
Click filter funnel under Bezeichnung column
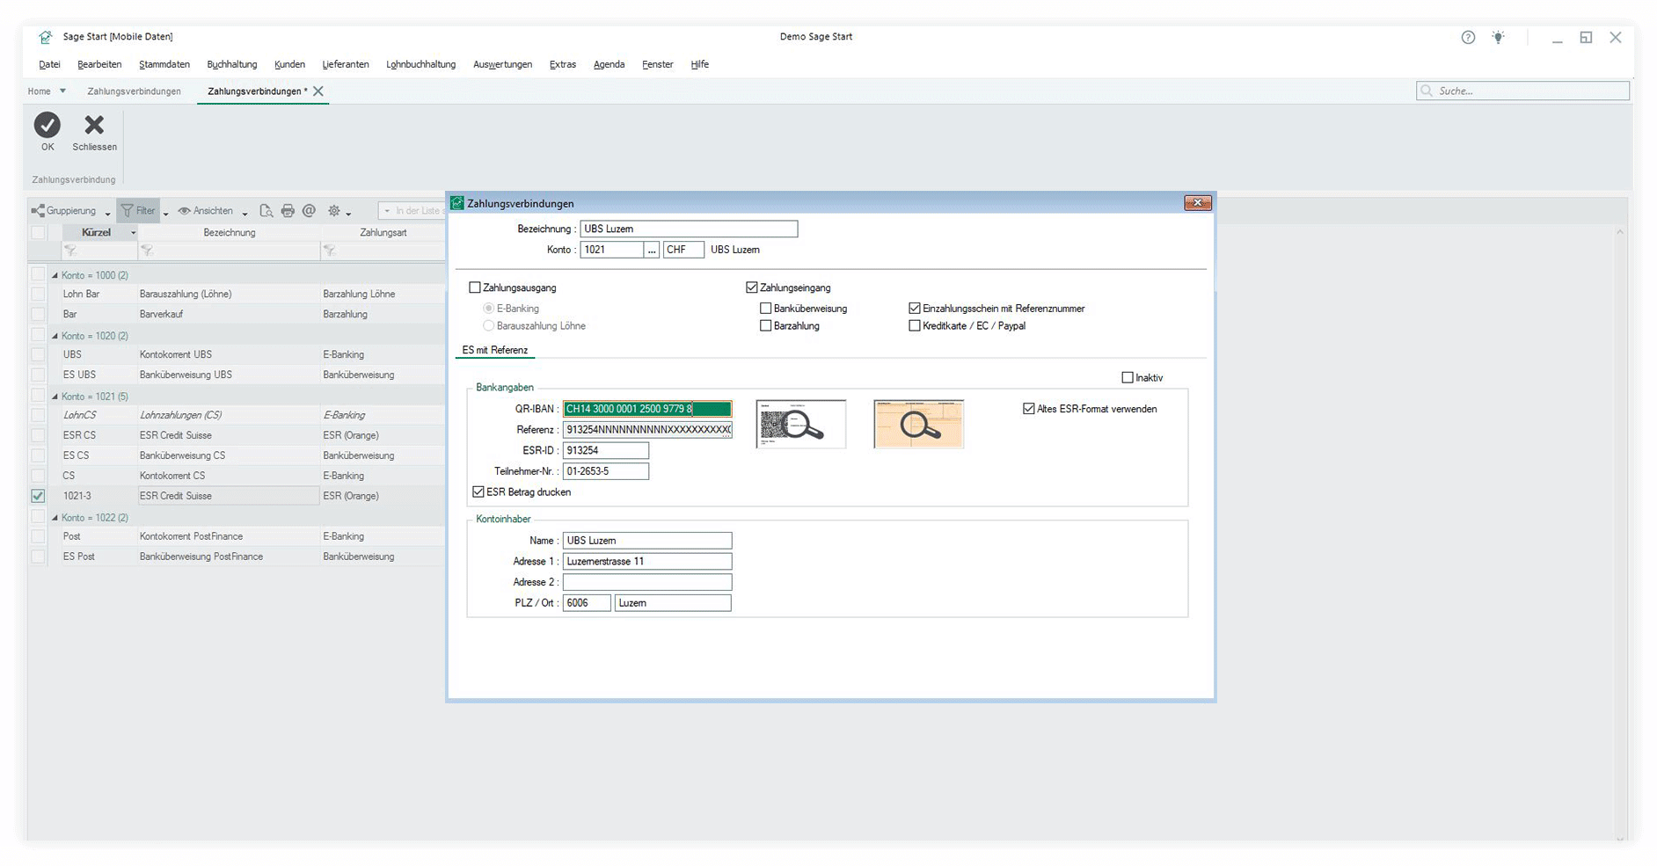pos(147,251)
